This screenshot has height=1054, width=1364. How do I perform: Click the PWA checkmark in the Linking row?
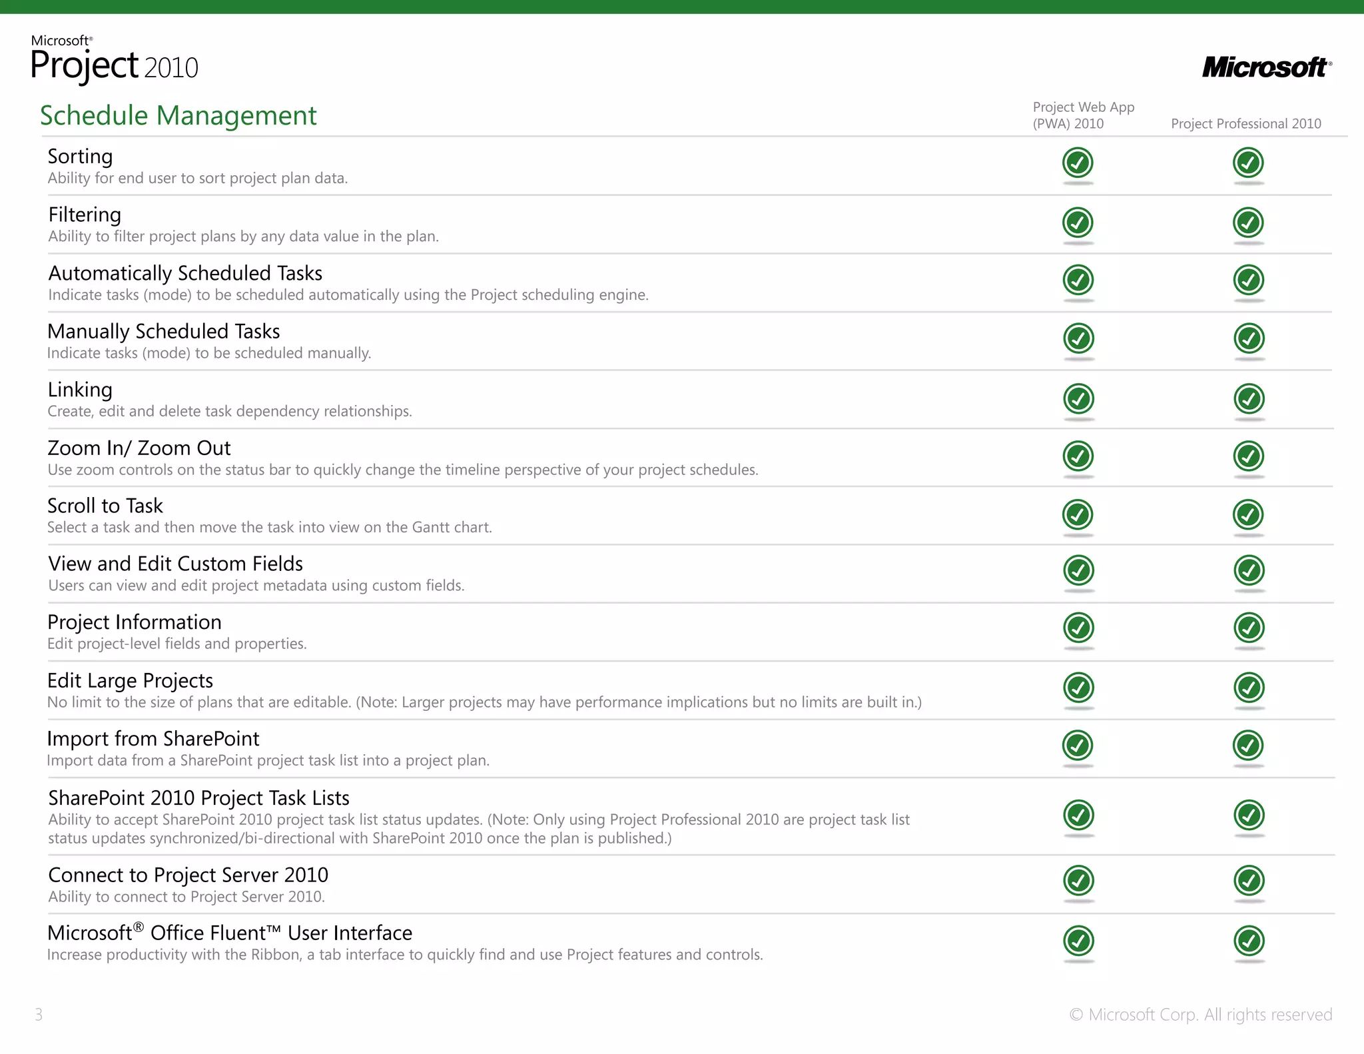pos(1079,398)
